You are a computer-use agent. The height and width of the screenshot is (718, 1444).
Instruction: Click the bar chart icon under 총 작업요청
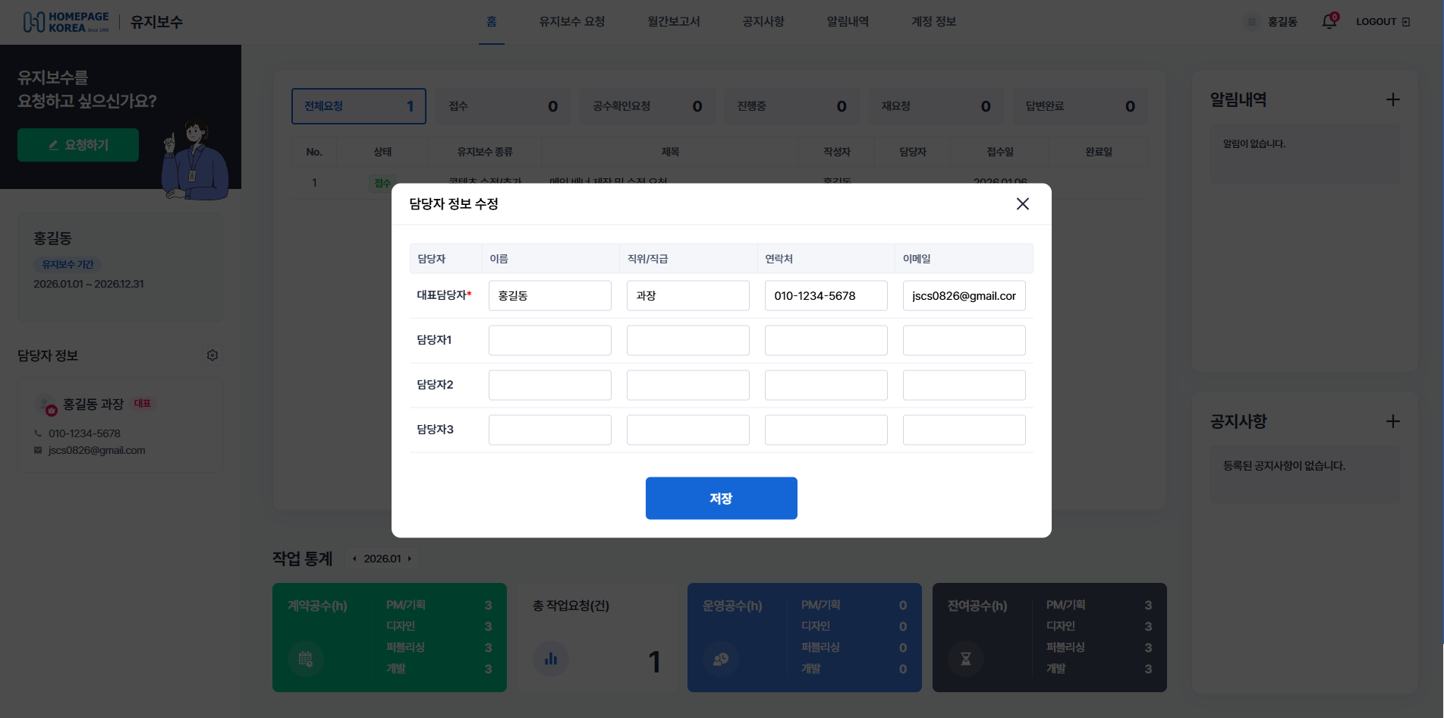tap(551, 659)
